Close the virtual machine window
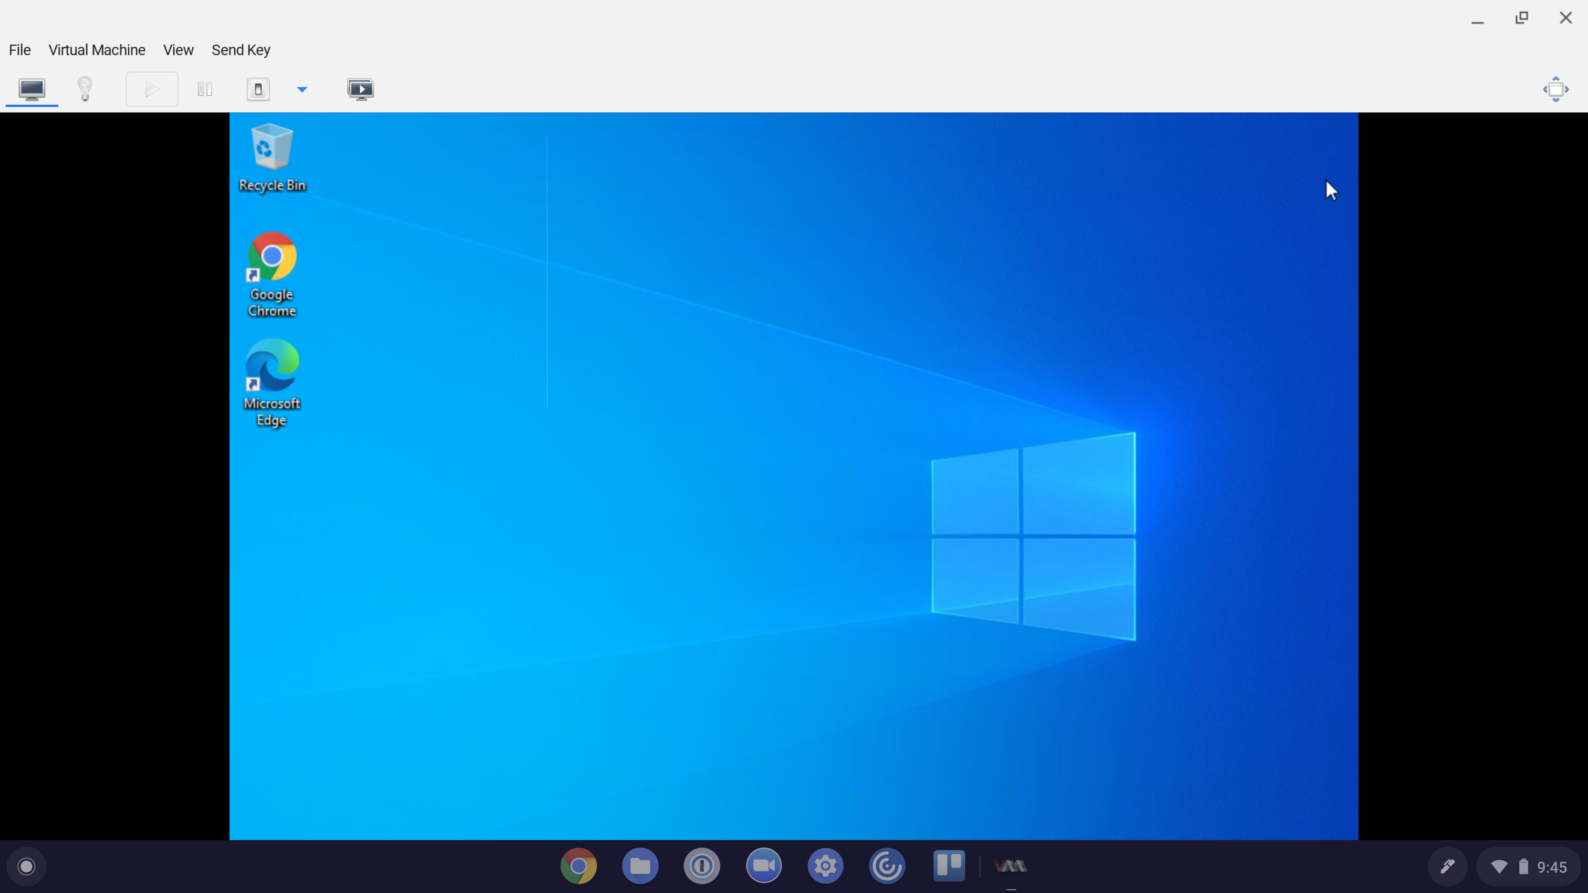 click(x=1566, y=18)
